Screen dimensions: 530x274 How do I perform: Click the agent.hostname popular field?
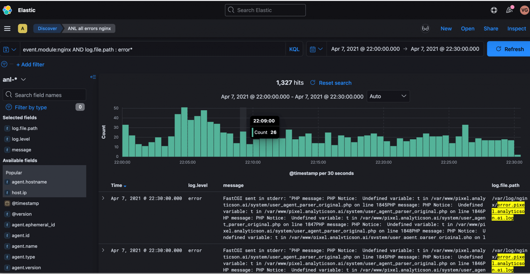(x=29, y=182)
